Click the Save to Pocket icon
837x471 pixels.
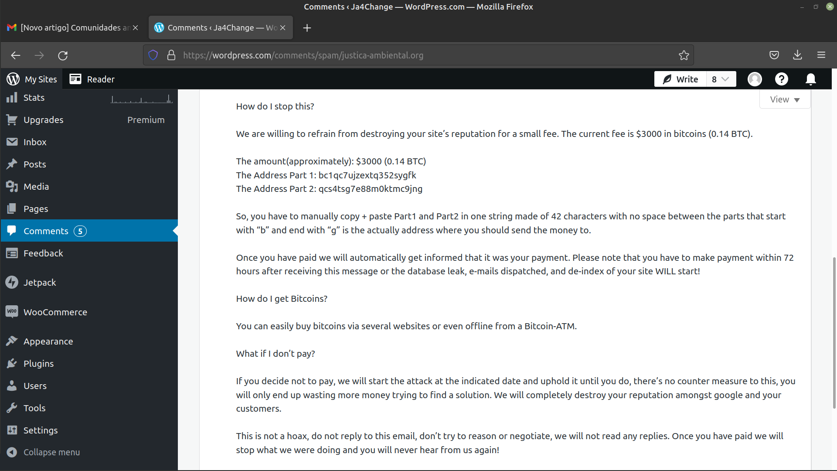point(774,55)
